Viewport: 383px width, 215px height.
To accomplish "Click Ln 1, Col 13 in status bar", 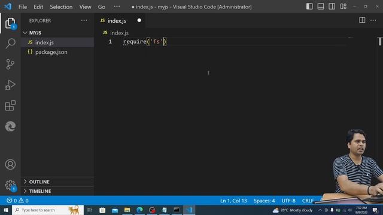I will (233, 201).
